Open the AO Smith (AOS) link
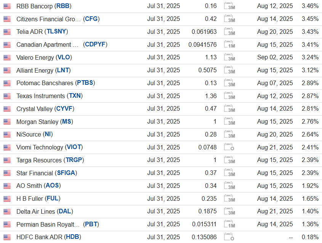Image resolution: width=322 pixels, height=243 pixels. (x=38, y=186)
